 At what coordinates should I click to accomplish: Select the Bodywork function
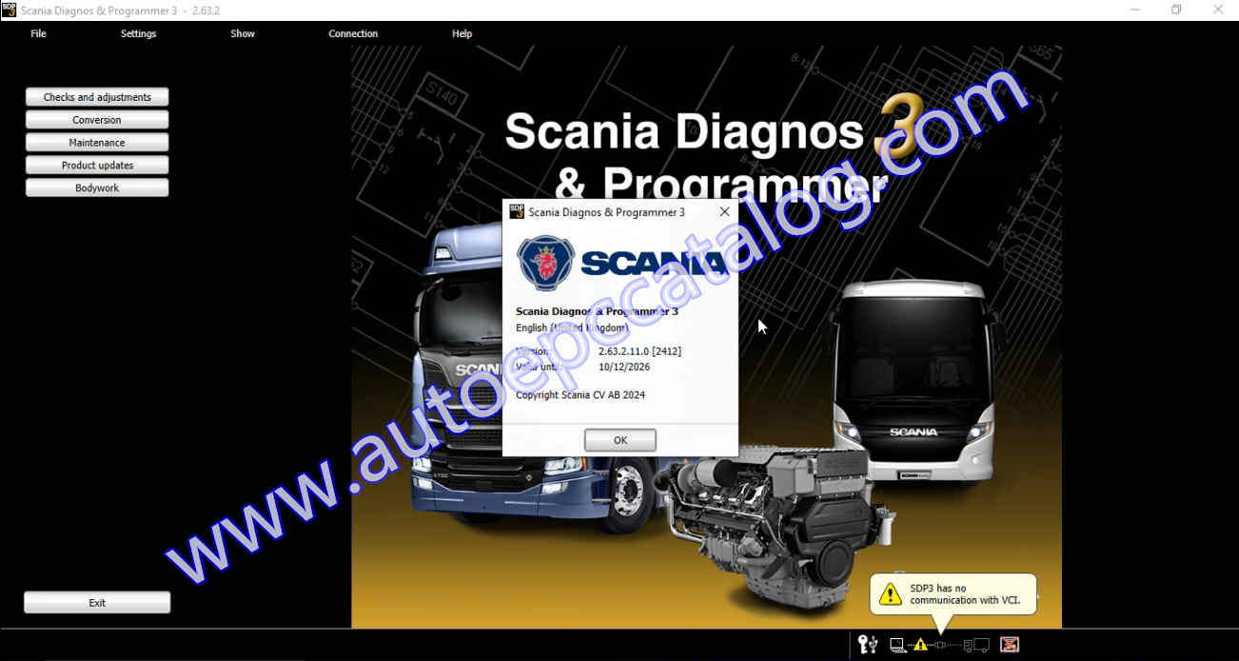tap(96, 187)
